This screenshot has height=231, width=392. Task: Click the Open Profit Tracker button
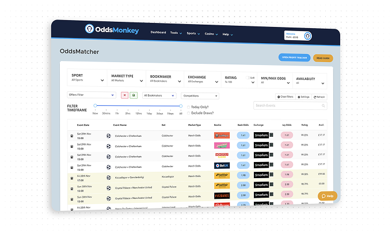click(294, 57)
